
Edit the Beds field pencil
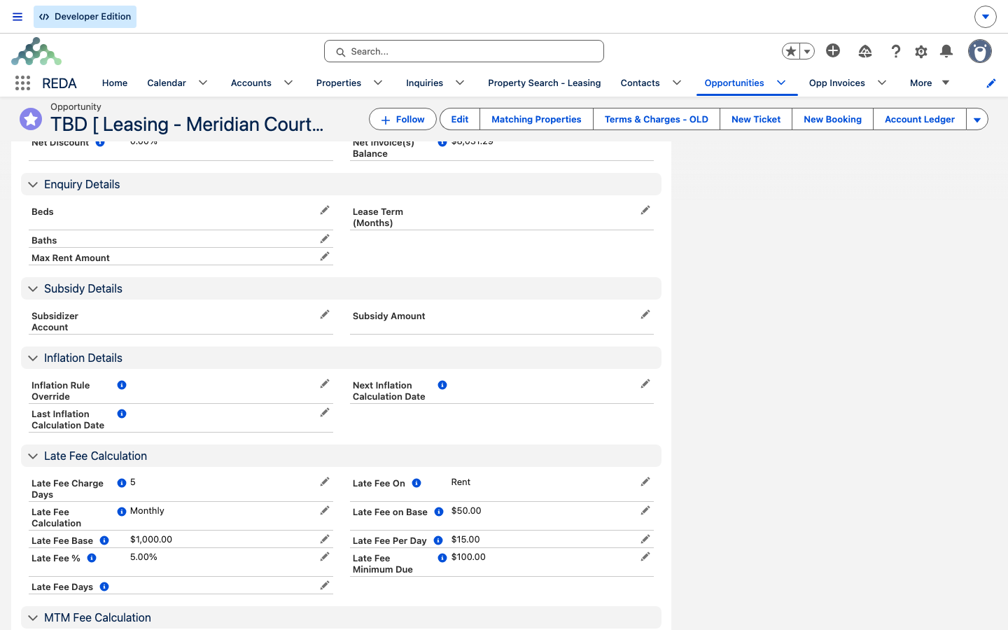pos(325,210)
